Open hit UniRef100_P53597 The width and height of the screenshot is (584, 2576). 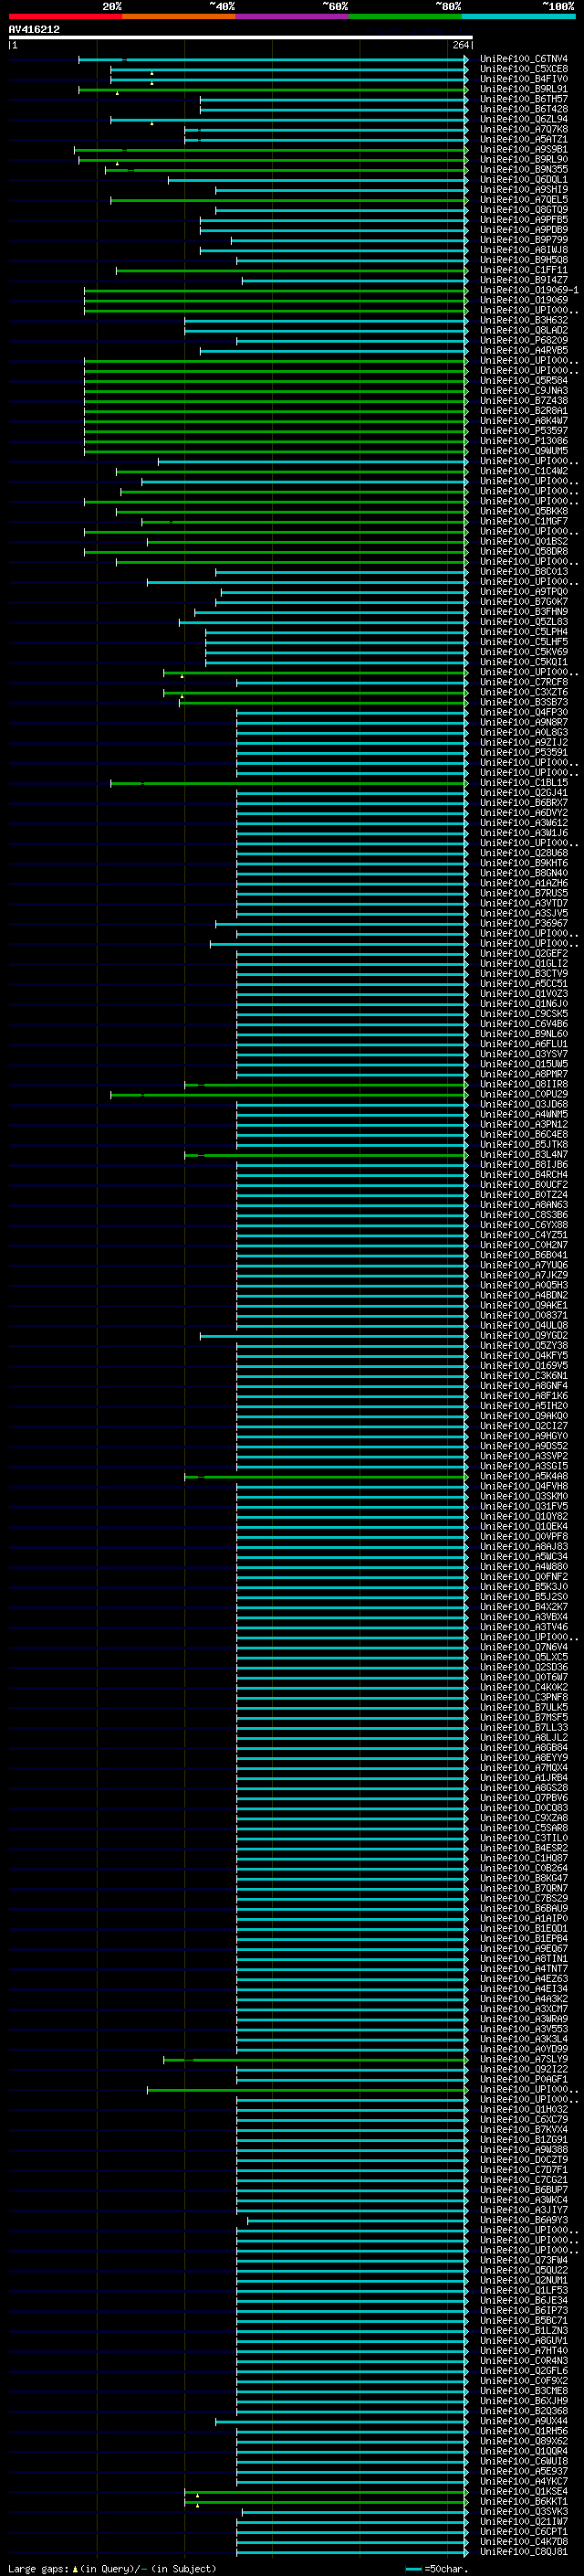point(523,431)
